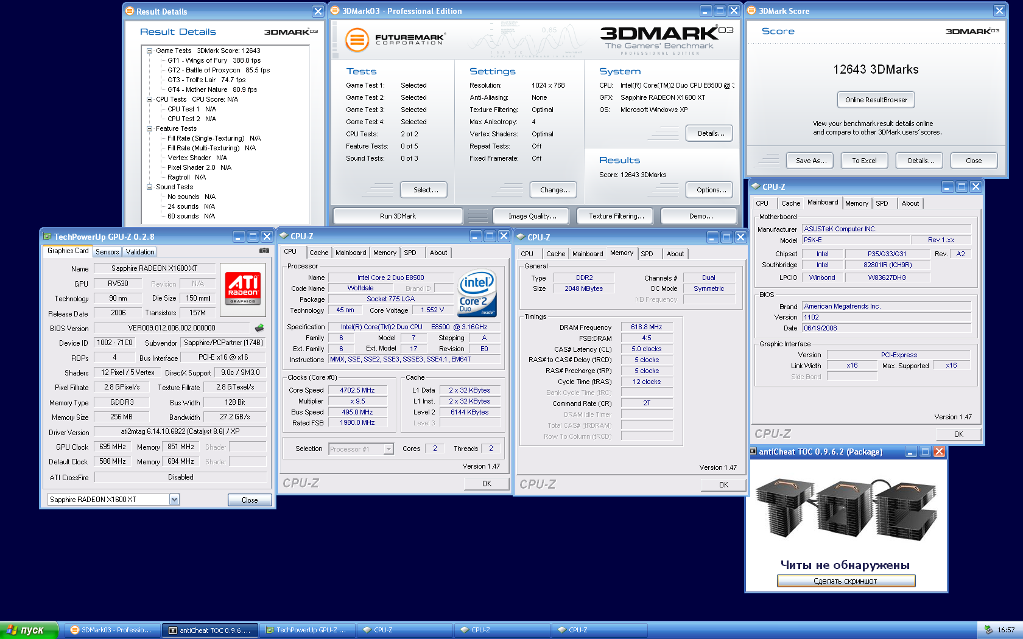The image size is (1023, 639).
Task: Click OK in the CPU-Z mainboard window
Action: (958, 435)
